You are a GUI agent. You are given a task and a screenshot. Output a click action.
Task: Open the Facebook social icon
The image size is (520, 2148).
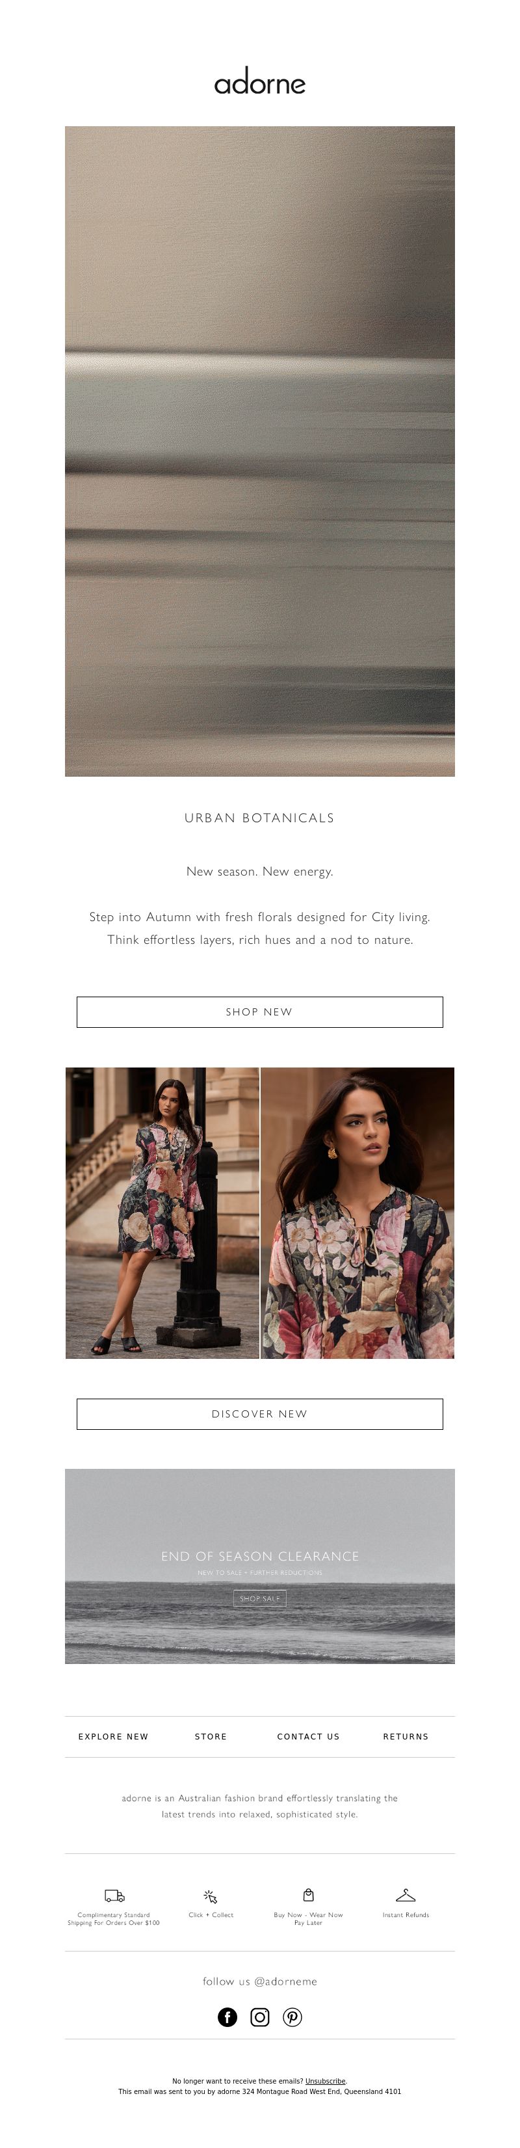[x=227, y=2017]
